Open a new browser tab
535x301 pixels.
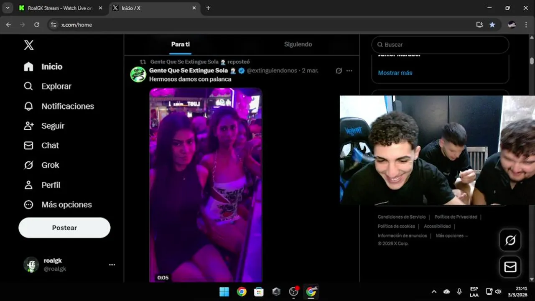coord(208,8)
